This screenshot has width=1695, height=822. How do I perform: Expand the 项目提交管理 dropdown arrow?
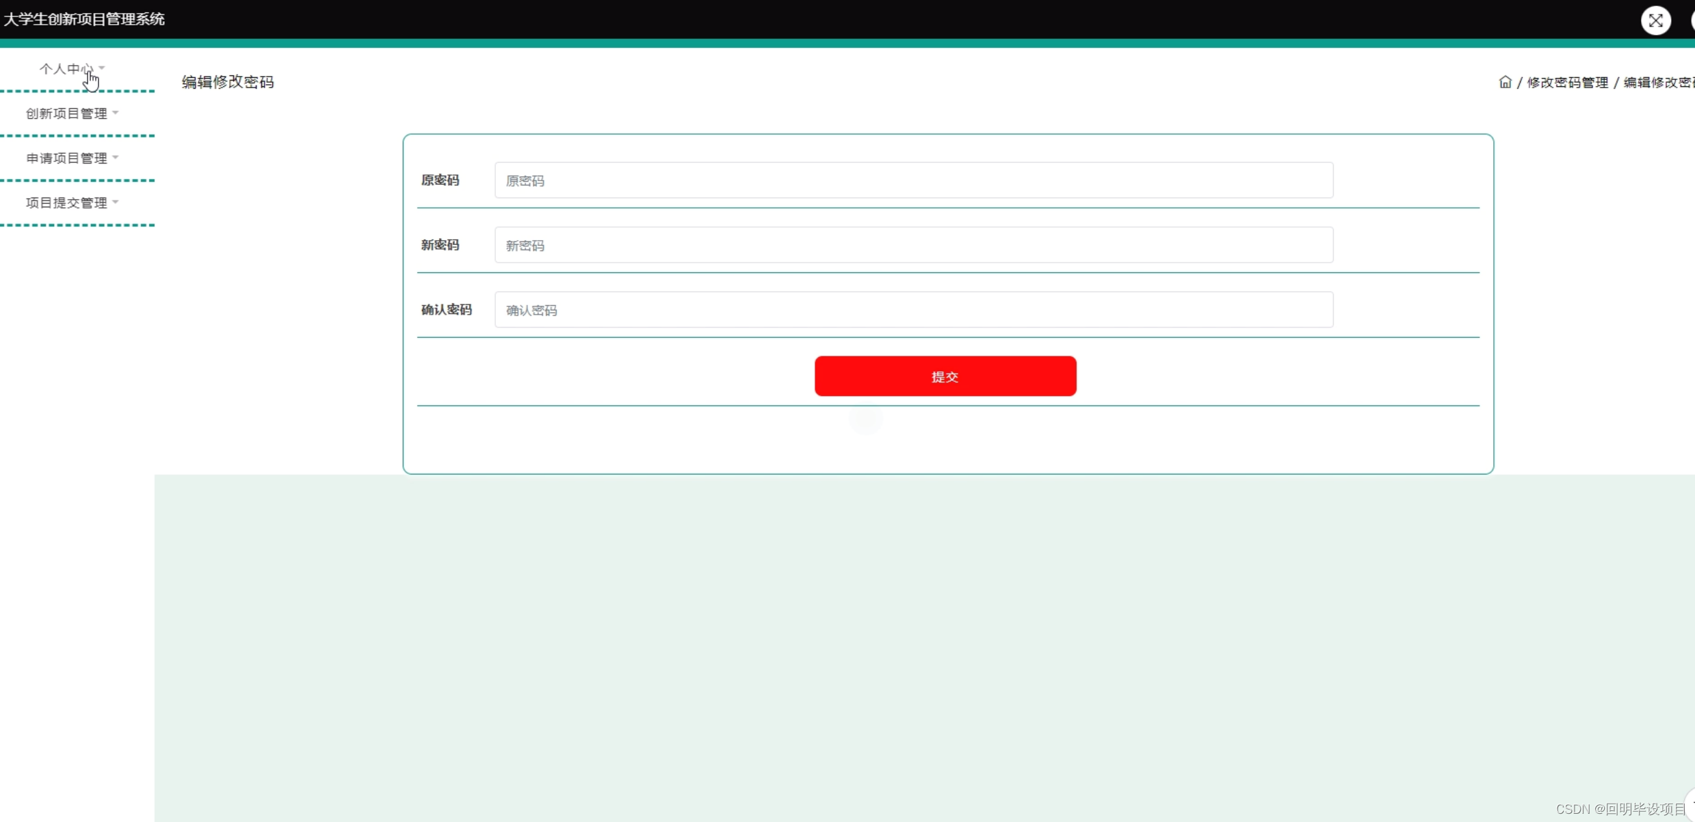(x=116, y=202)
